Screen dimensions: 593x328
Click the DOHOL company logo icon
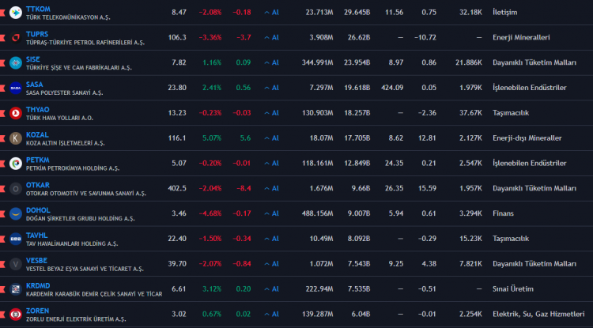coord(16,213)
